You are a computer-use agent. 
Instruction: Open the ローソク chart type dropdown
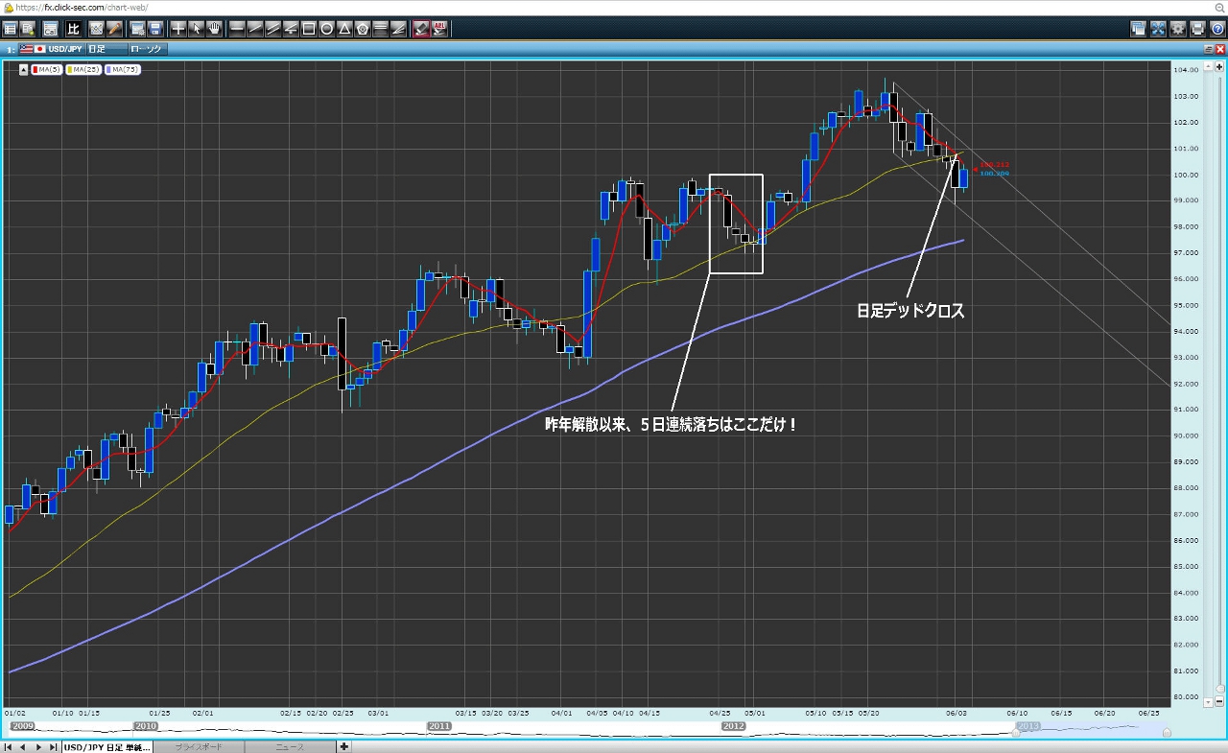tap(149, 48)
